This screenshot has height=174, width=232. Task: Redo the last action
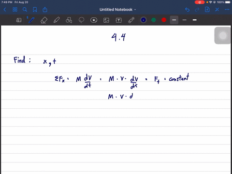click(x=197, y=10)
